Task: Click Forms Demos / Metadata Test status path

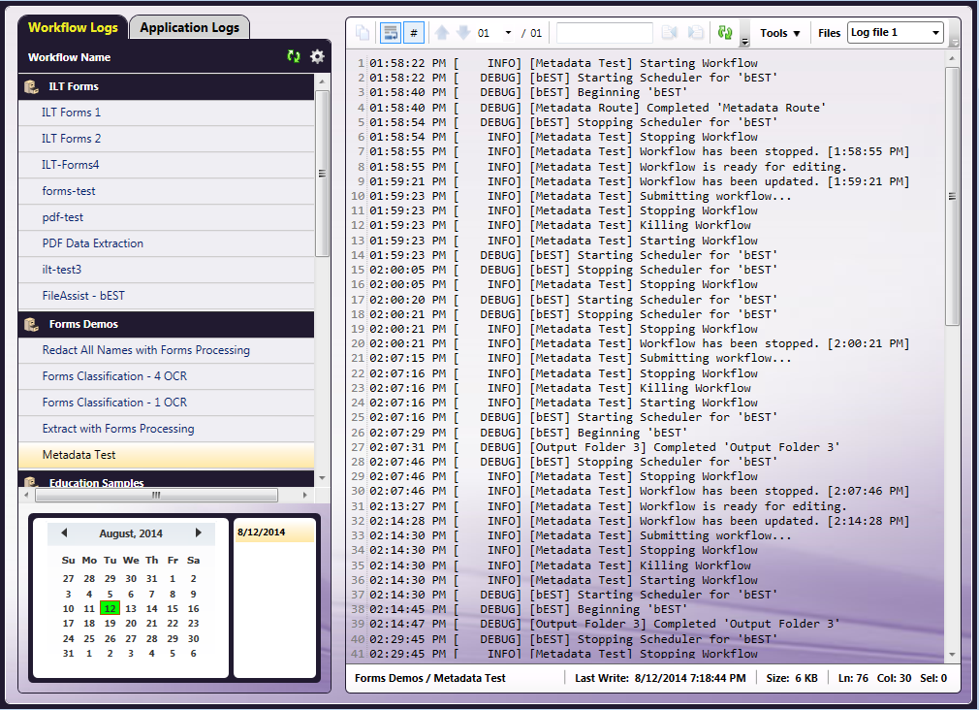Action: point(430,678)
